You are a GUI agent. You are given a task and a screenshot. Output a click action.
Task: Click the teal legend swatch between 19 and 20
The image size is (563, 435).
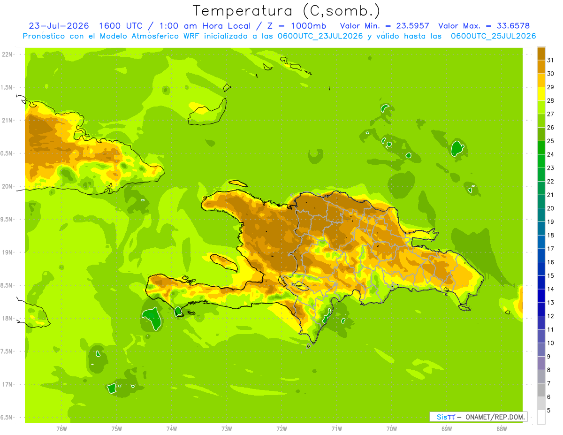pyautogui.click(x=541, y=215)
